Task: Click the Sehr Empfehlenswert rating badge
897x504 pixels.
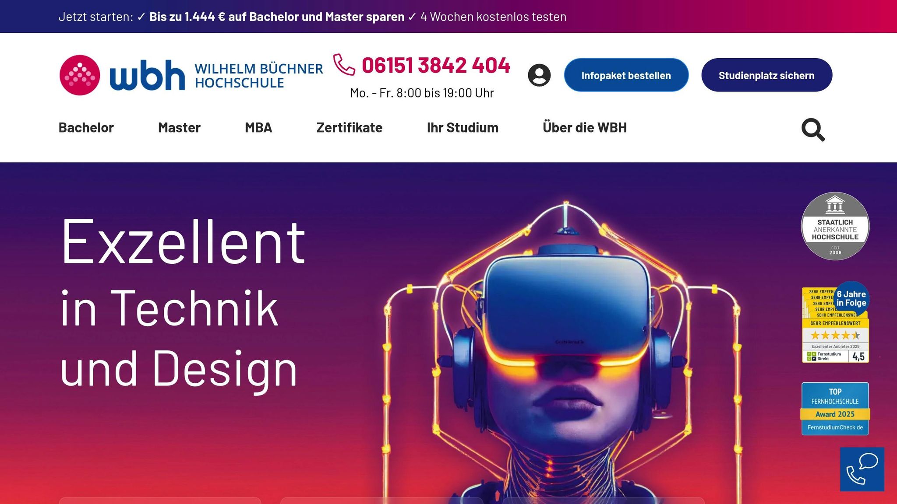Action: click(x=835, y=322)
